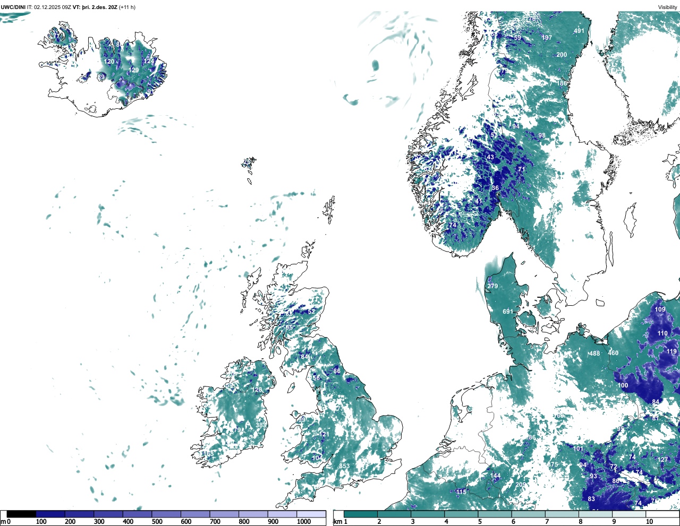Click the 72 visibility value on the map
This screenshot has width=680, height=526.
click(x=614, y=467)
